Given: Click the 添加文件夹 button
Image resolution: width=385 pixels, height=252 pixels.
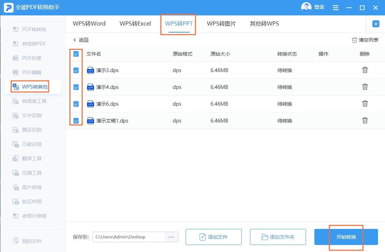Looking at the screenshot, I should click(278, 237).
